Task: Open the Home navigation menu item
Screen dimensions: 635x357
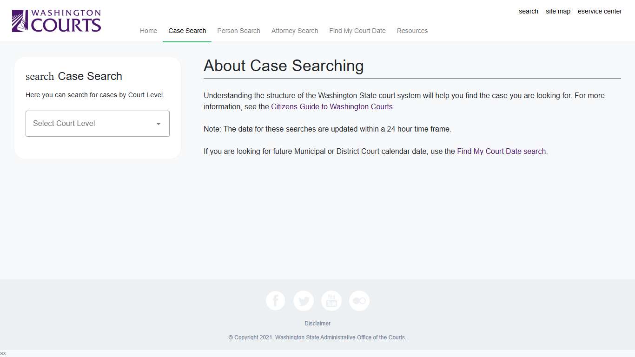Action: (148, 31)
